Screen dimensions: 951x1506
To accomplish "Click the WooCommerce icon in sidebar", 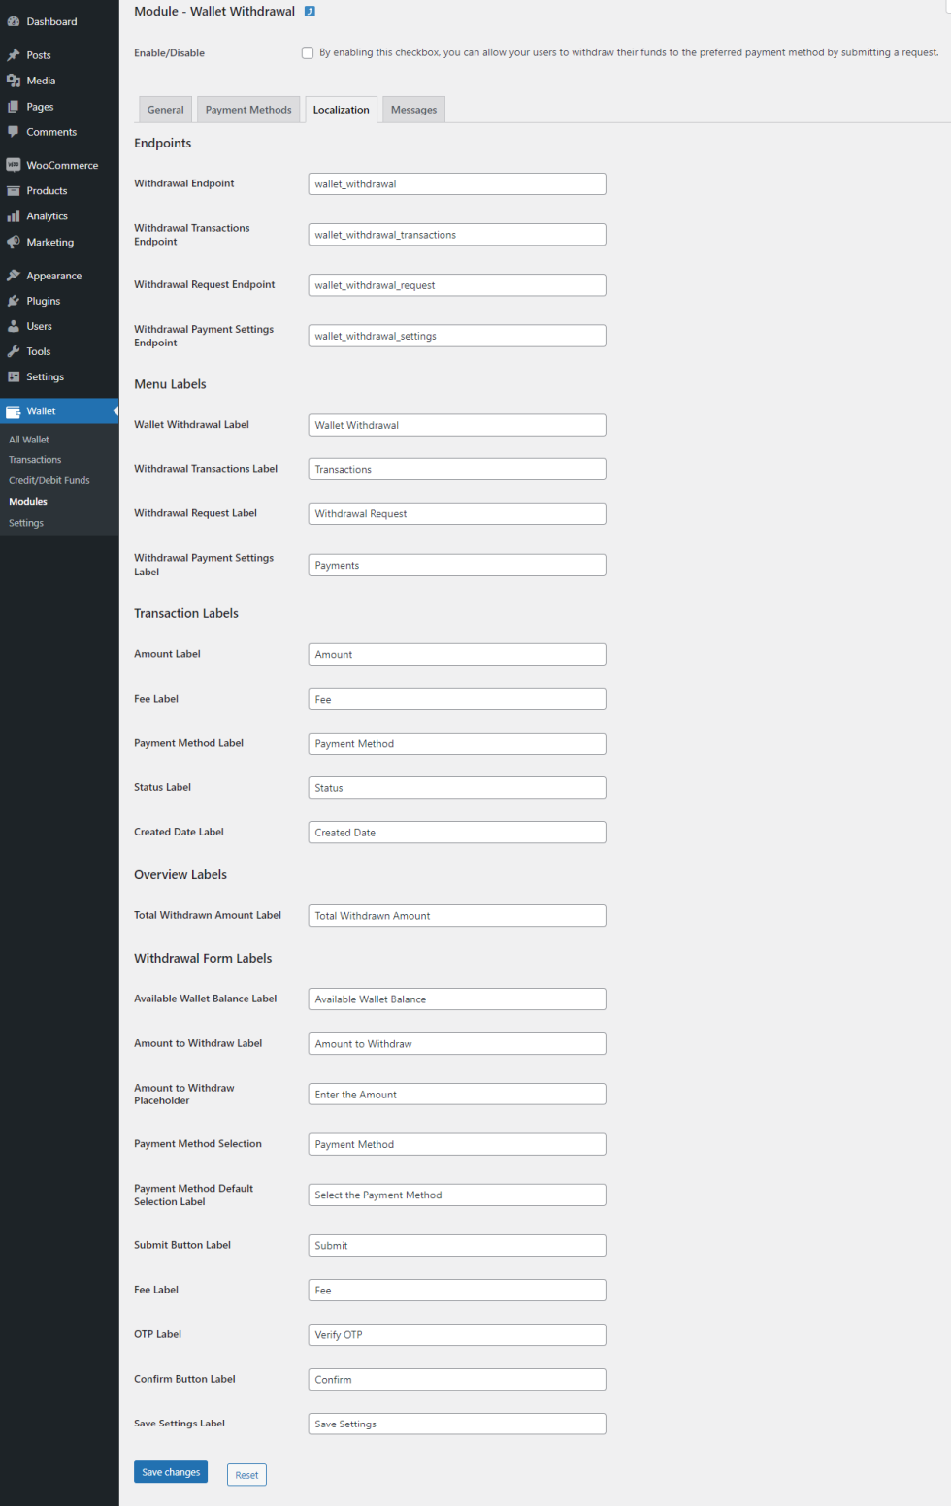I will 14,165.
